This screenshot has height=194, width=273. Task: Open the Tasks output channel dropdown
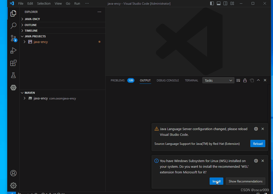[x=218, y=80]
